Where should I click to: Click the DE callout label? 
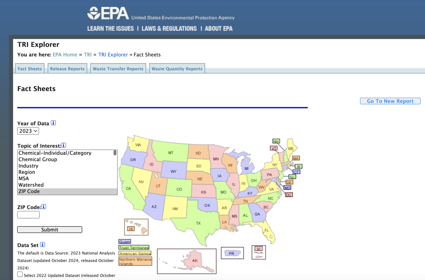[289, 182]
